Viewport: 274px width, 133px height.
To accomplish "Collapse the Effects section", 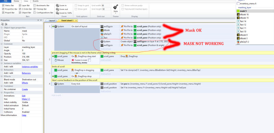I will [2, 76].
